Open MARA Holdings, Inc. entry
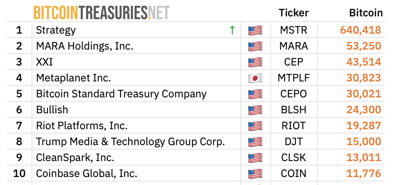Screen dimensions: 400x185 (x=85, y=46)
